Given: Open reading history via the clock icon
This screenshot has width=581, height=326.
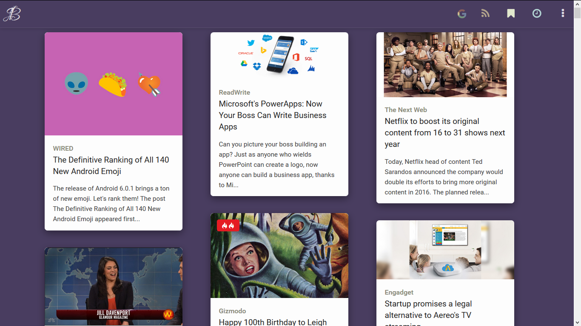Looking at the screenshot, I should point(537,13).
